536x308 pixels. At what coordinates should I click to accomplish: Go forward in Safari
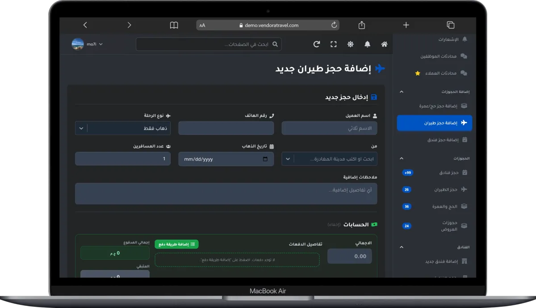[130, 25]
